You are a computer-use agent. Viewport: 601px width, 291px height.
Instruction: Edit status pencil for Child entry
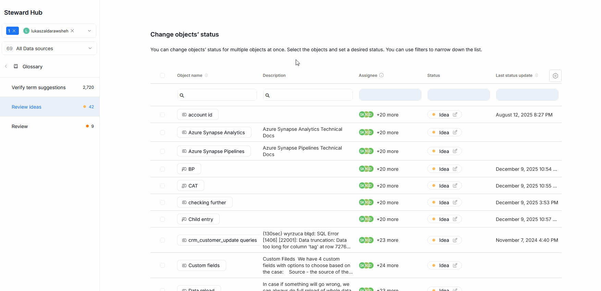455,219
